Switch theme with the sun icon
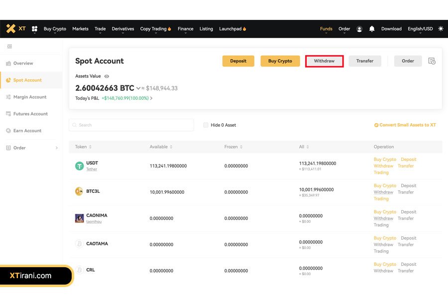 pyautogui.click(x=441, y=29)
